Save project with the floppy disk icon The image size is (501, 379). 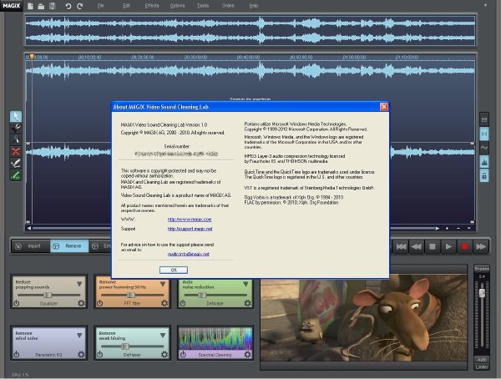click(53, 6)
